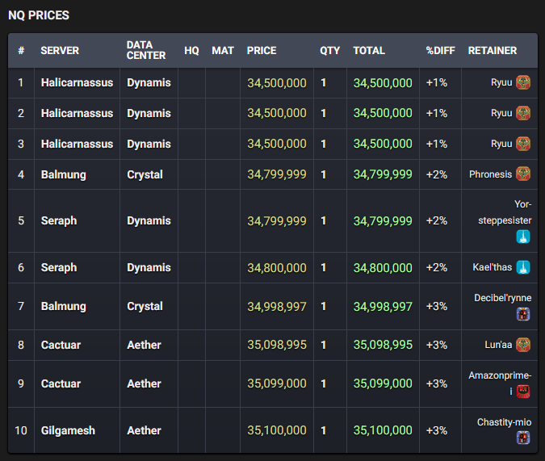Open Seraph server in row 5
Image resolution: width=545 pixels, height=461 pixels.
click(x=59, y=220)
